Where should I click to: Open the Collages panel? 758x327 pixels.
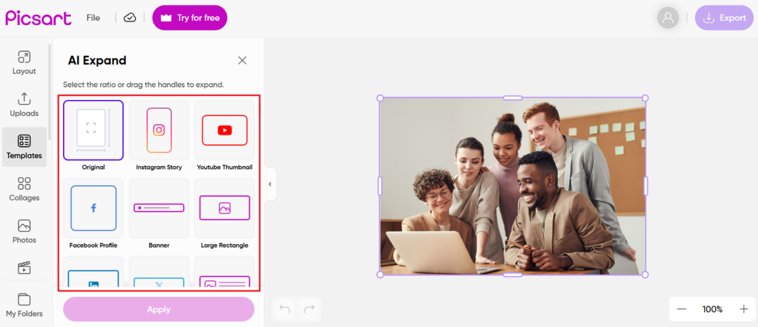tap(24, 189)
